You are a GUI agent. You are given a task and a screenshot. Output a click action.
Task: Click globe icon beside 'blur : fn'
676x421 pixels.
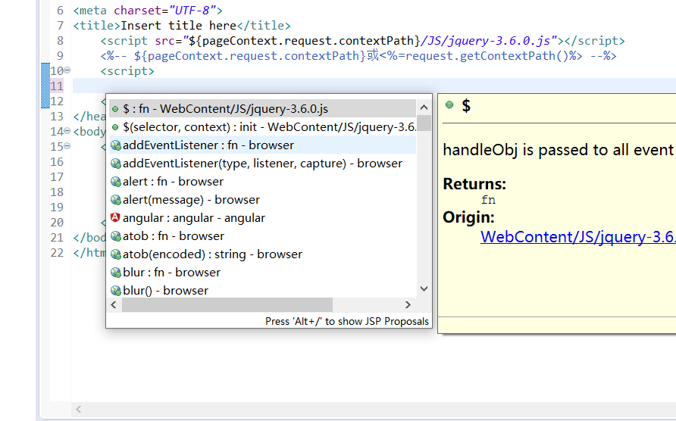coord(115,273)
